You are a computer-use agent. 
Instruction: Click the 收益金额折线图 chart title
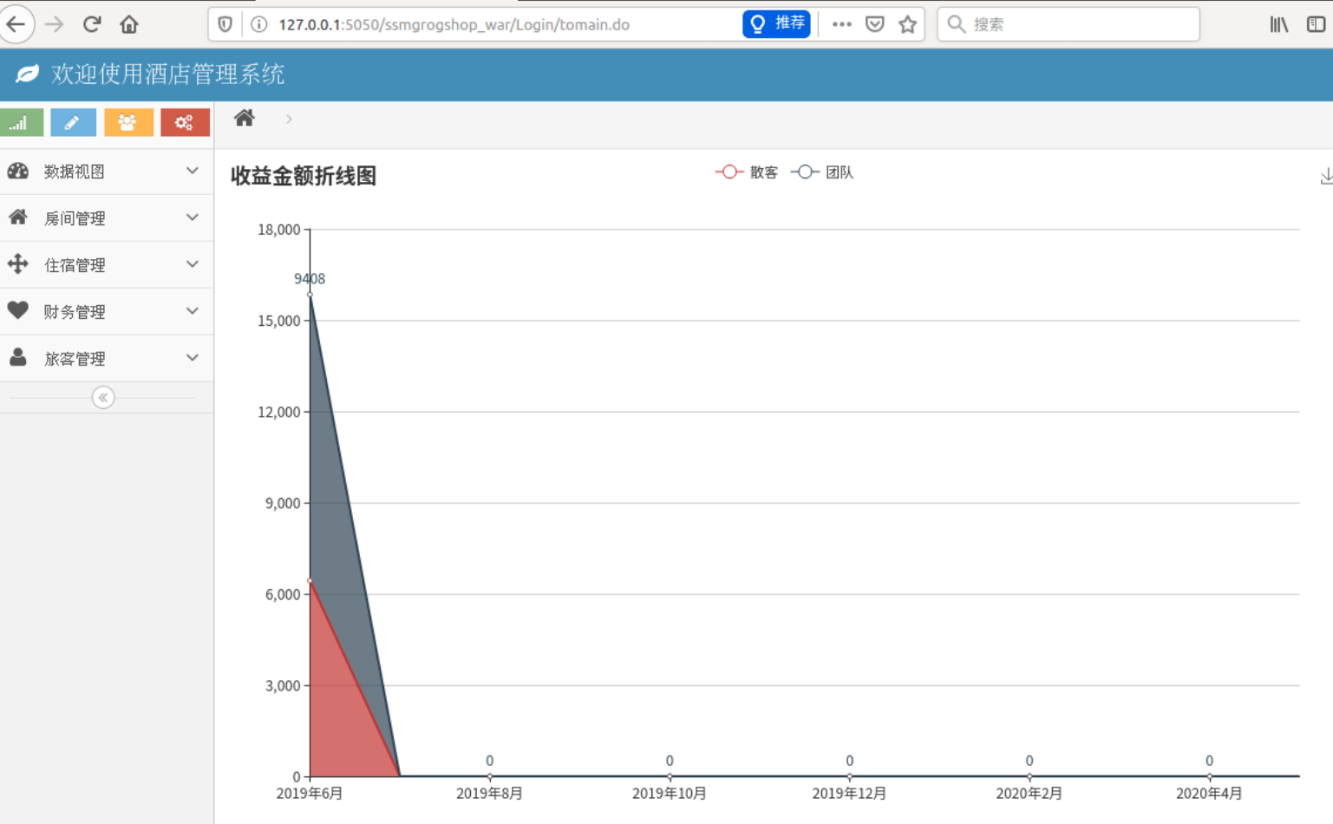304,176
